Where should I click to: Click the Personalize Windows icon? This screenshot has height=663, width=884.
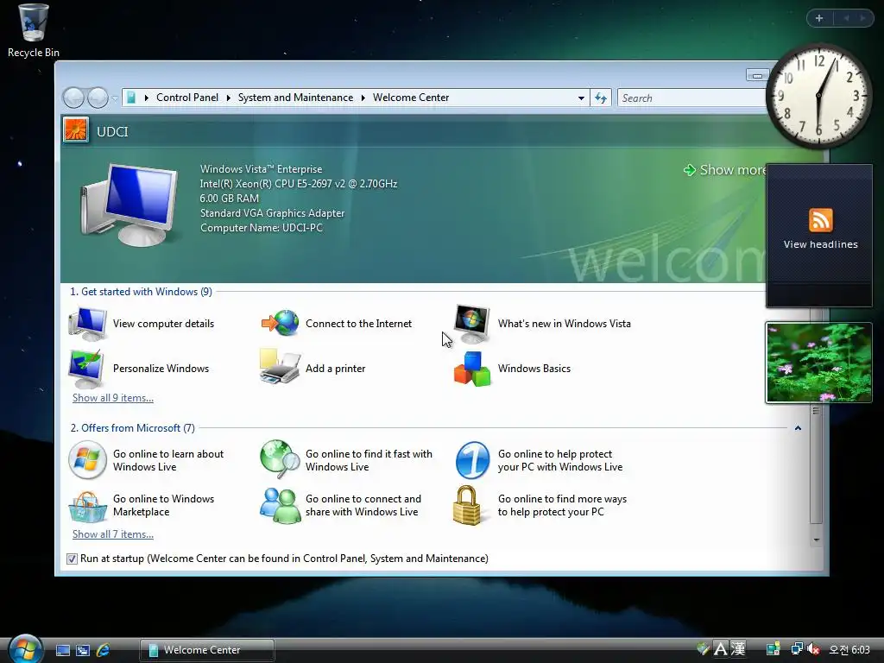86,369
